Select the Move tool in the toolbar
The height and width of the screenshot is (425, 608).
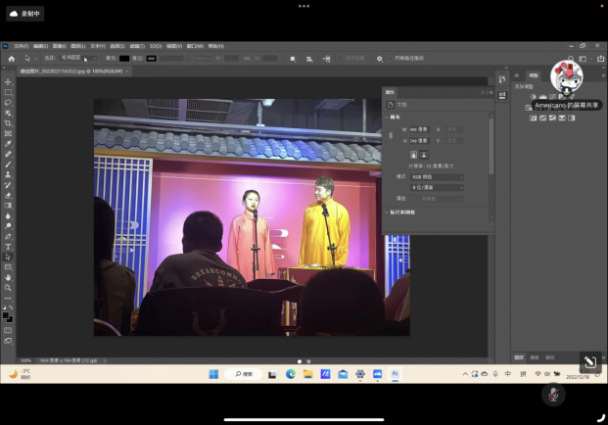(8, 82)
